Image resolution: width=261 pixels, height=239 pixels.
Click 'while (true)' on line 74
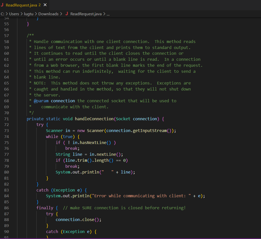[60, 136]
